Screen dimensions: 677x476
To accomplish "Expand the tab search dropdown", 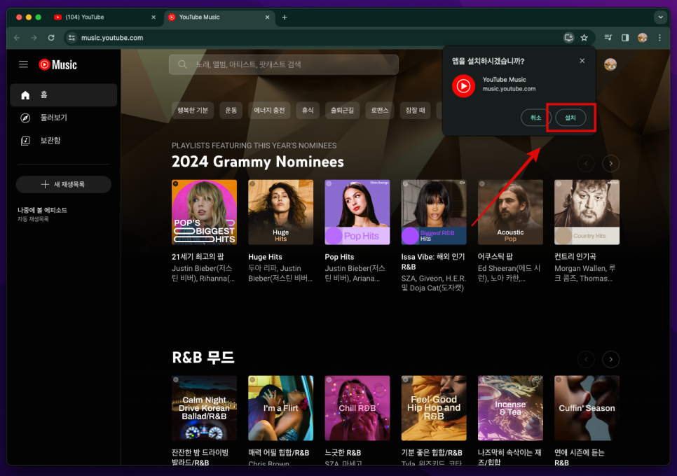I will tap(660, 17).
